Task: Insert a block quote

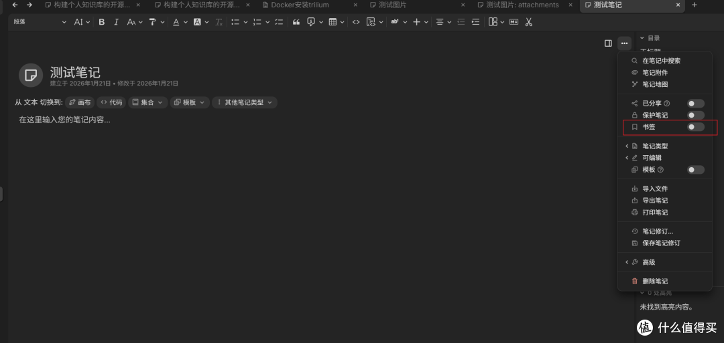Action: [x=296, y=21]
